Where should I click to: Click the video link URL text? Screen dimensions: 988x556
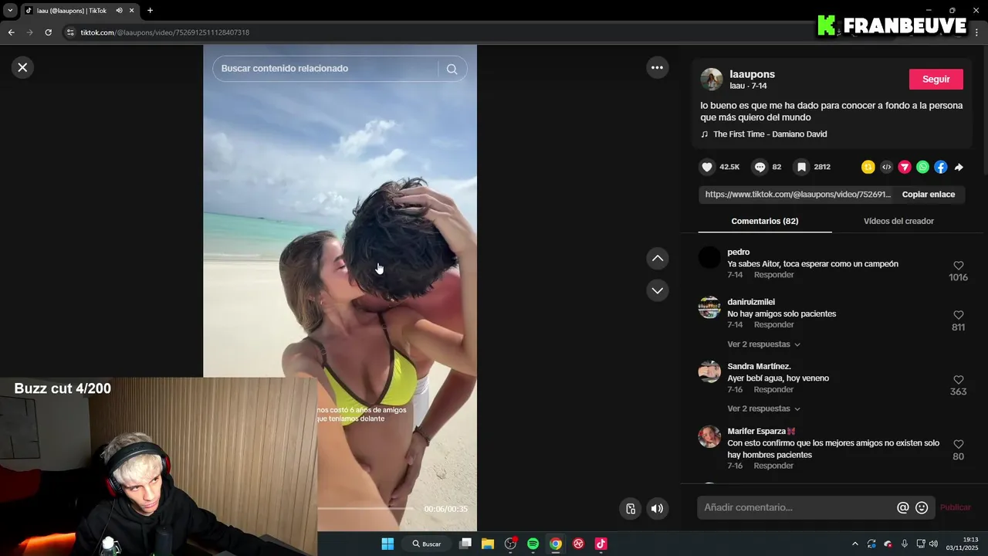click(797, 195)
